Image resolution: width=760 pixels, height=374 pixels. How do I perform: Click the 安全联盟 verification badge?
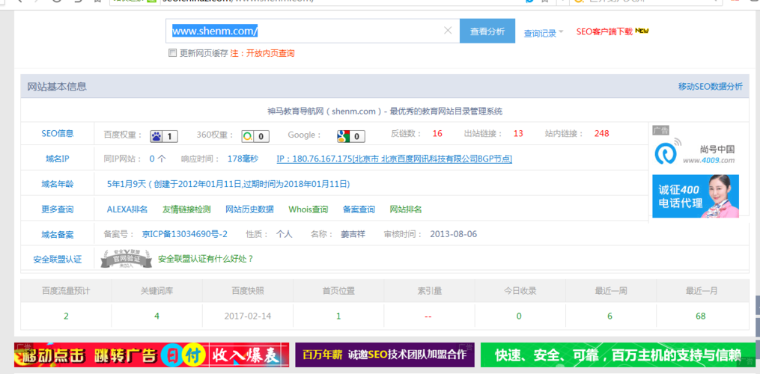coord(127,259)
